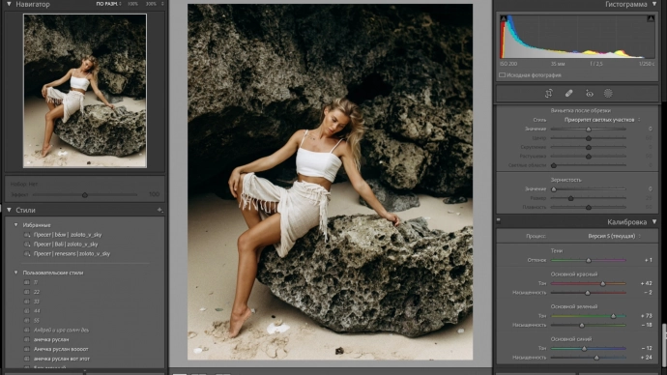Select the Crop overlay tool
The height and width of the screenshot is (375, 667).
pyautogui.click(x=549, y=93)
